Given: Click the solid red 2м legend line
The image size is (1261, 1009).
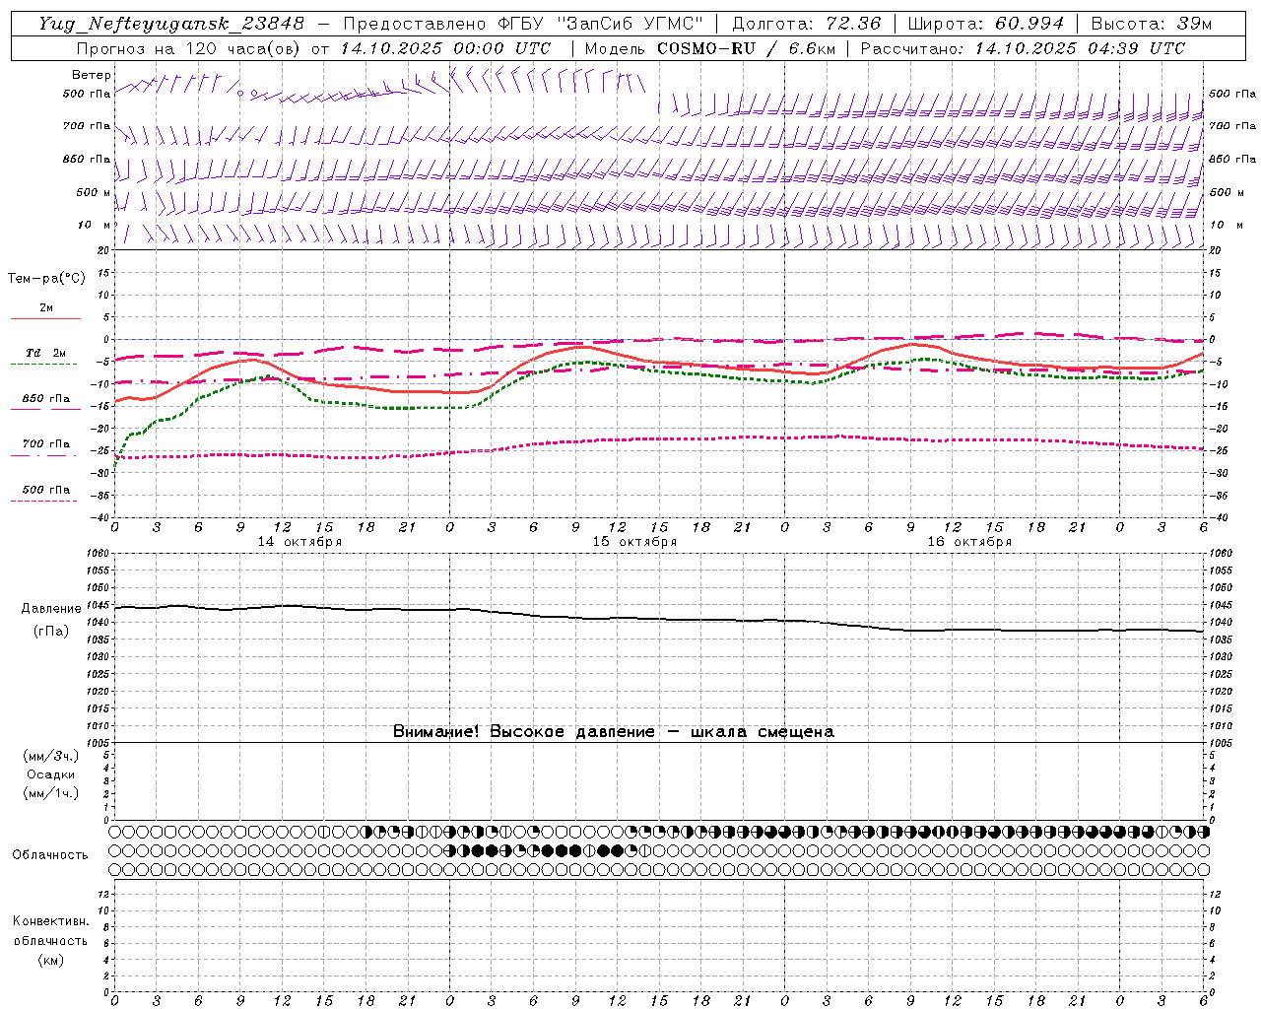Looking at the screenshot, I should pos(45,319).
